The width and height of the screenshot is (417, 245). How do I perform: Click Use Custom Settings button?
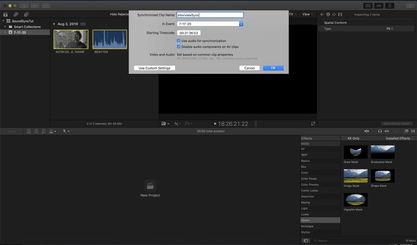click(x=155, y=68)
